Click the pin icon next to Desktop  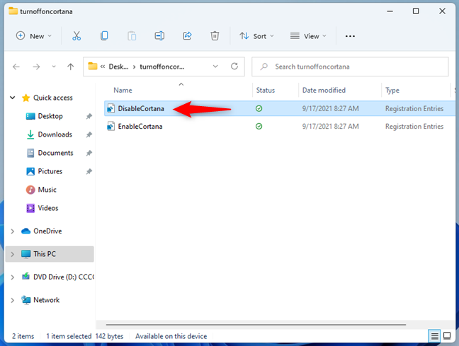89,117
